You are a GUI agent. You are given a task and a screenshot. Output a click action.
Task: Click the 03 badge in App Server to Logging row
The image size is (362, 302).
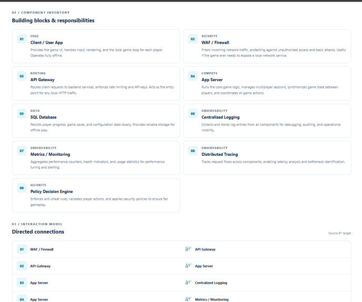(22, 282)
